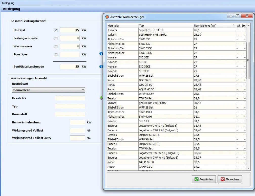Enable the Leitungsverluste checkbox
The width and height of the screenshot is (255, 196).
pyautogui.click(x=56, y=38)
